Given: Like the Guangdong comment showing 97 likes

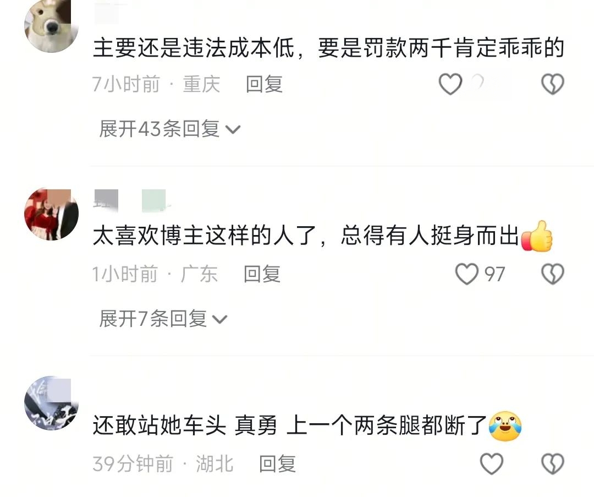Looking at the screenshot, I should point(466,274).
